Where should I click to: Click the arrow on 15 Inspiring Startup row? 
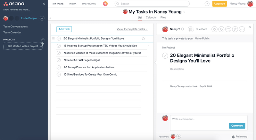click(x=148, y=46)
